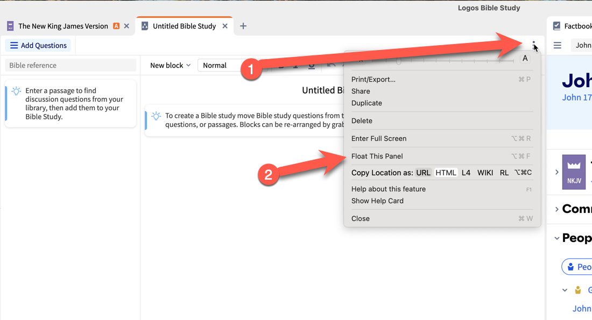The image size is (592, 320).
Task: Click the Factbook checkmark tab icon
Action: 556,26
